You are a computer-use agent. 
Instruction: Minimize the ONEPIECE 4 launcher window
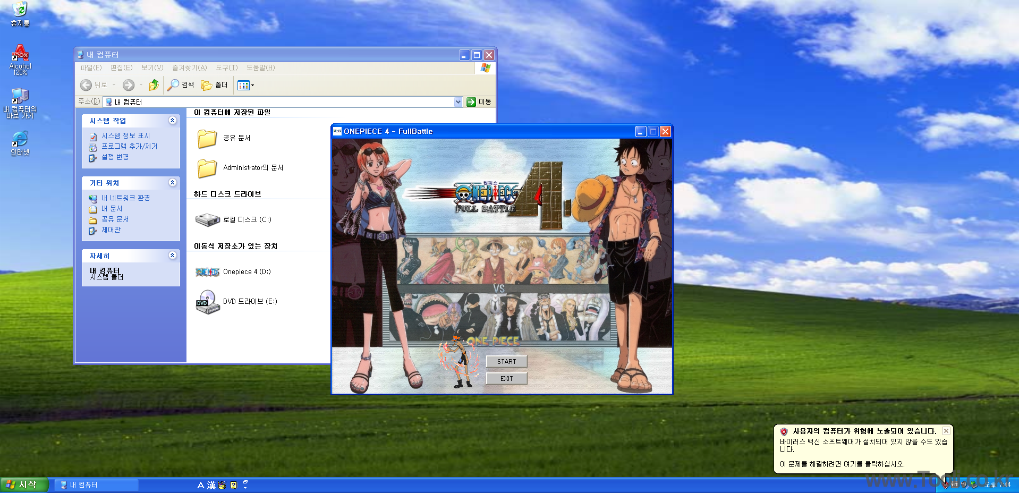coord(641,131)
